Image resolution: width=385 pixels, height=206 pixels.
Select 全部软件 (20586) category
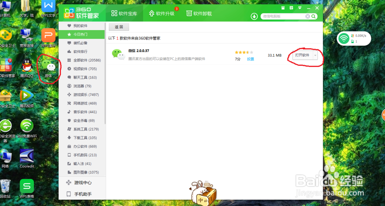click(x=82, y=60)
